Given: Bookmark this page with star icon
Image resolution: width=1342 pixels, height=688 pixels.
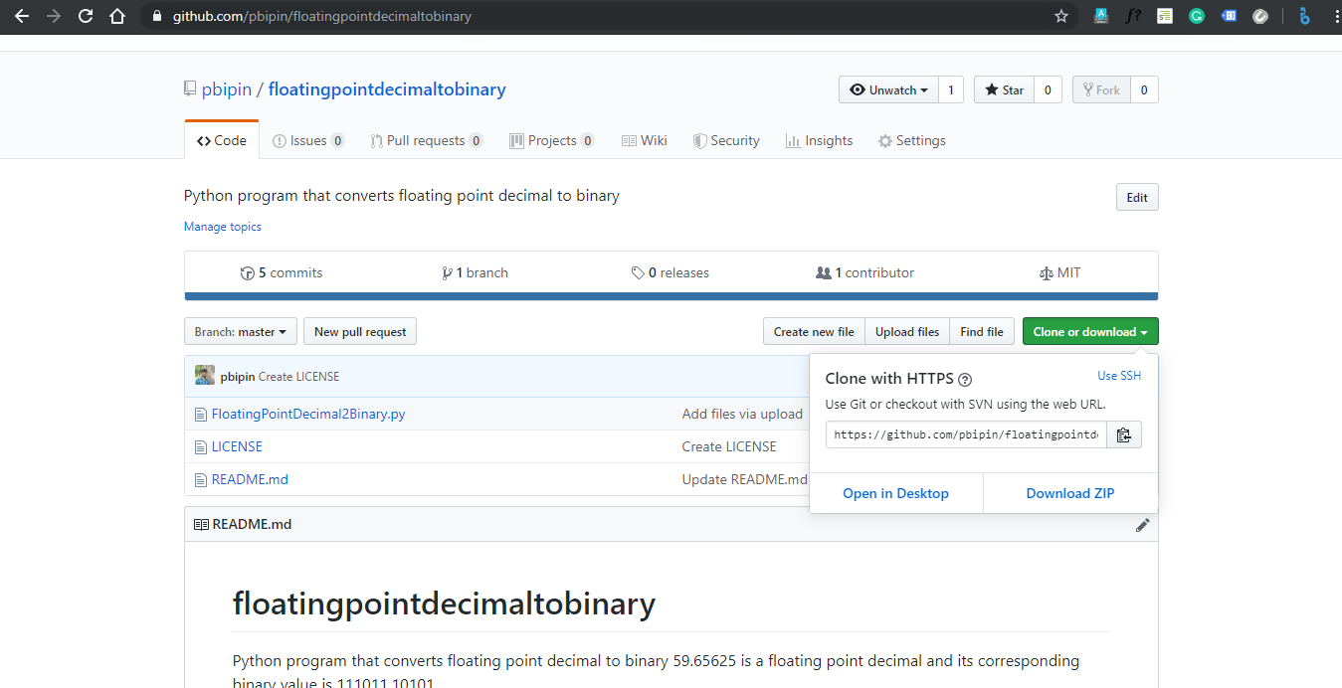Looking at the screenshot, I should tap(1060, 16).
